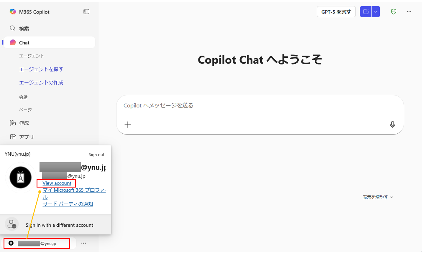The width and height of the screenshot is (424, 257).
Task: Open the ellipsis menu beside the account bar
Action: [x=83, y=243]
